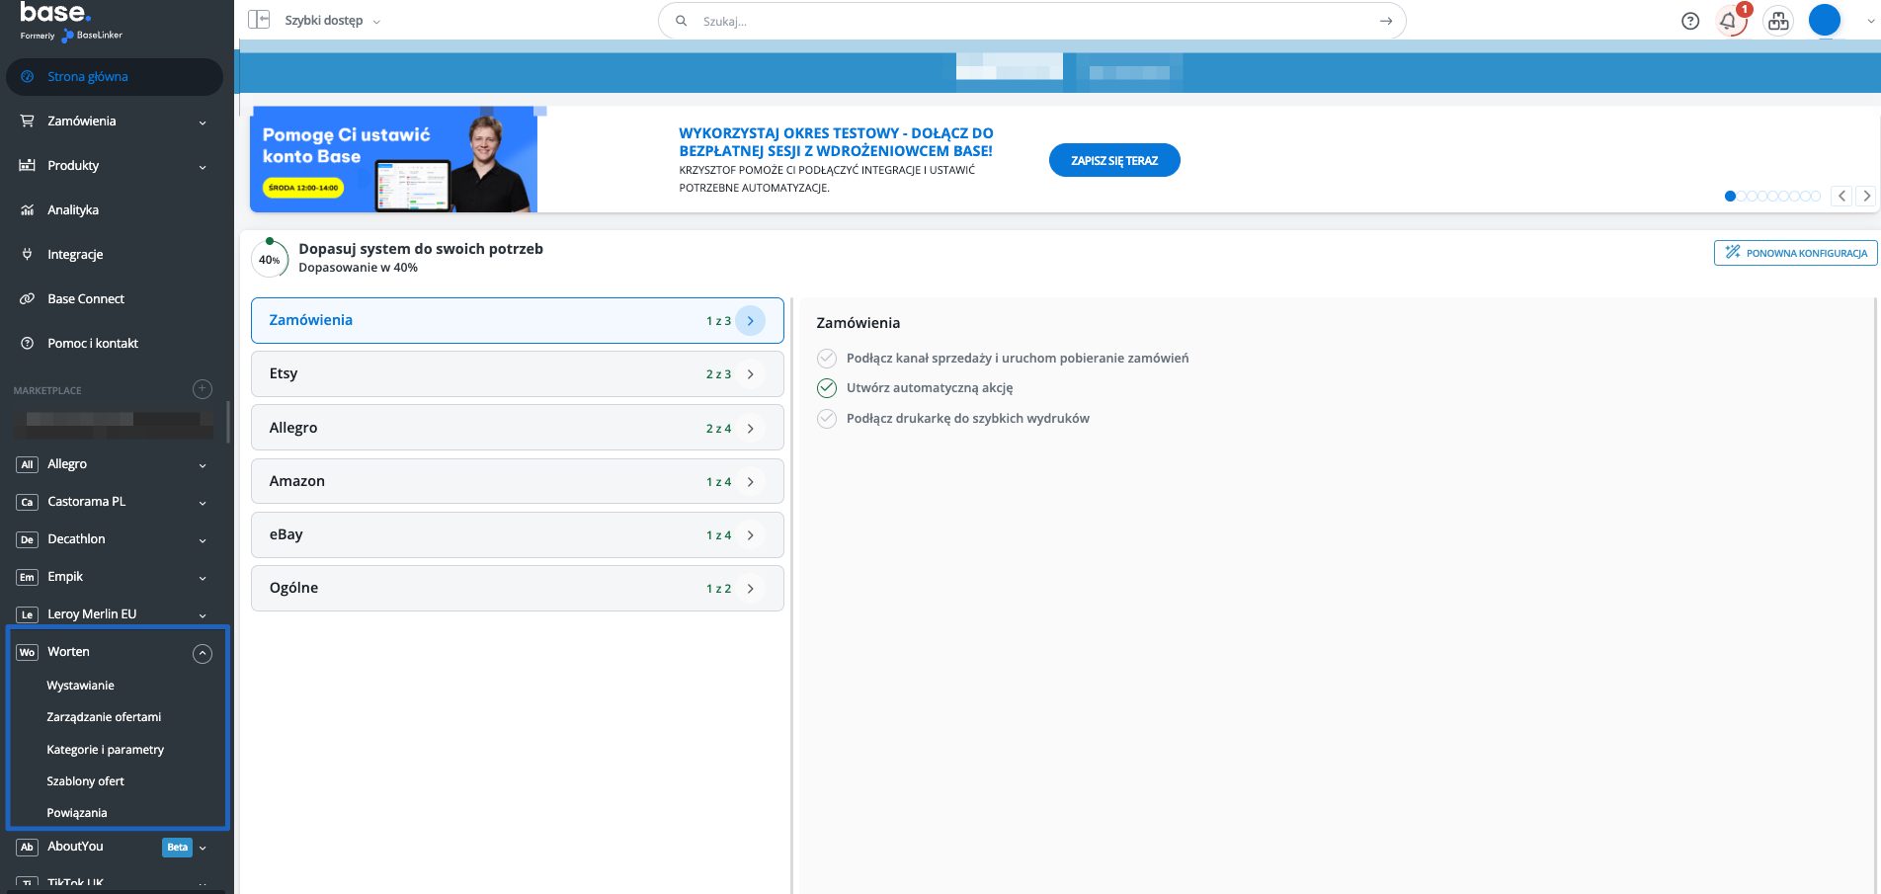The height and width of the screenshot is (894, 1881).
Task: Open Wystawianie under Worten
Action: (80, 686)
